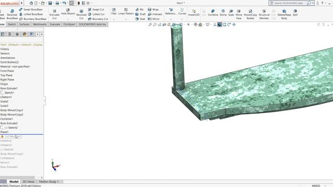Undo the last action
333x187 pixels.
(x=64, y=3)
